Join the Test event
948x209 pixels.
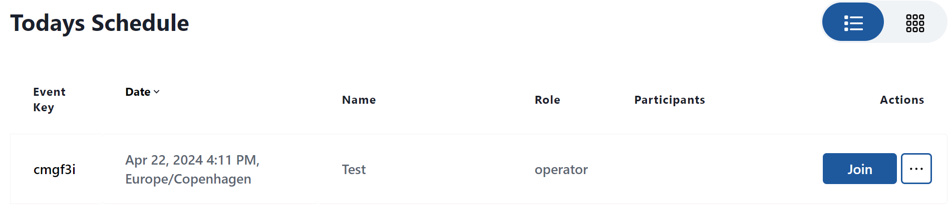click(x=859, y=169)
